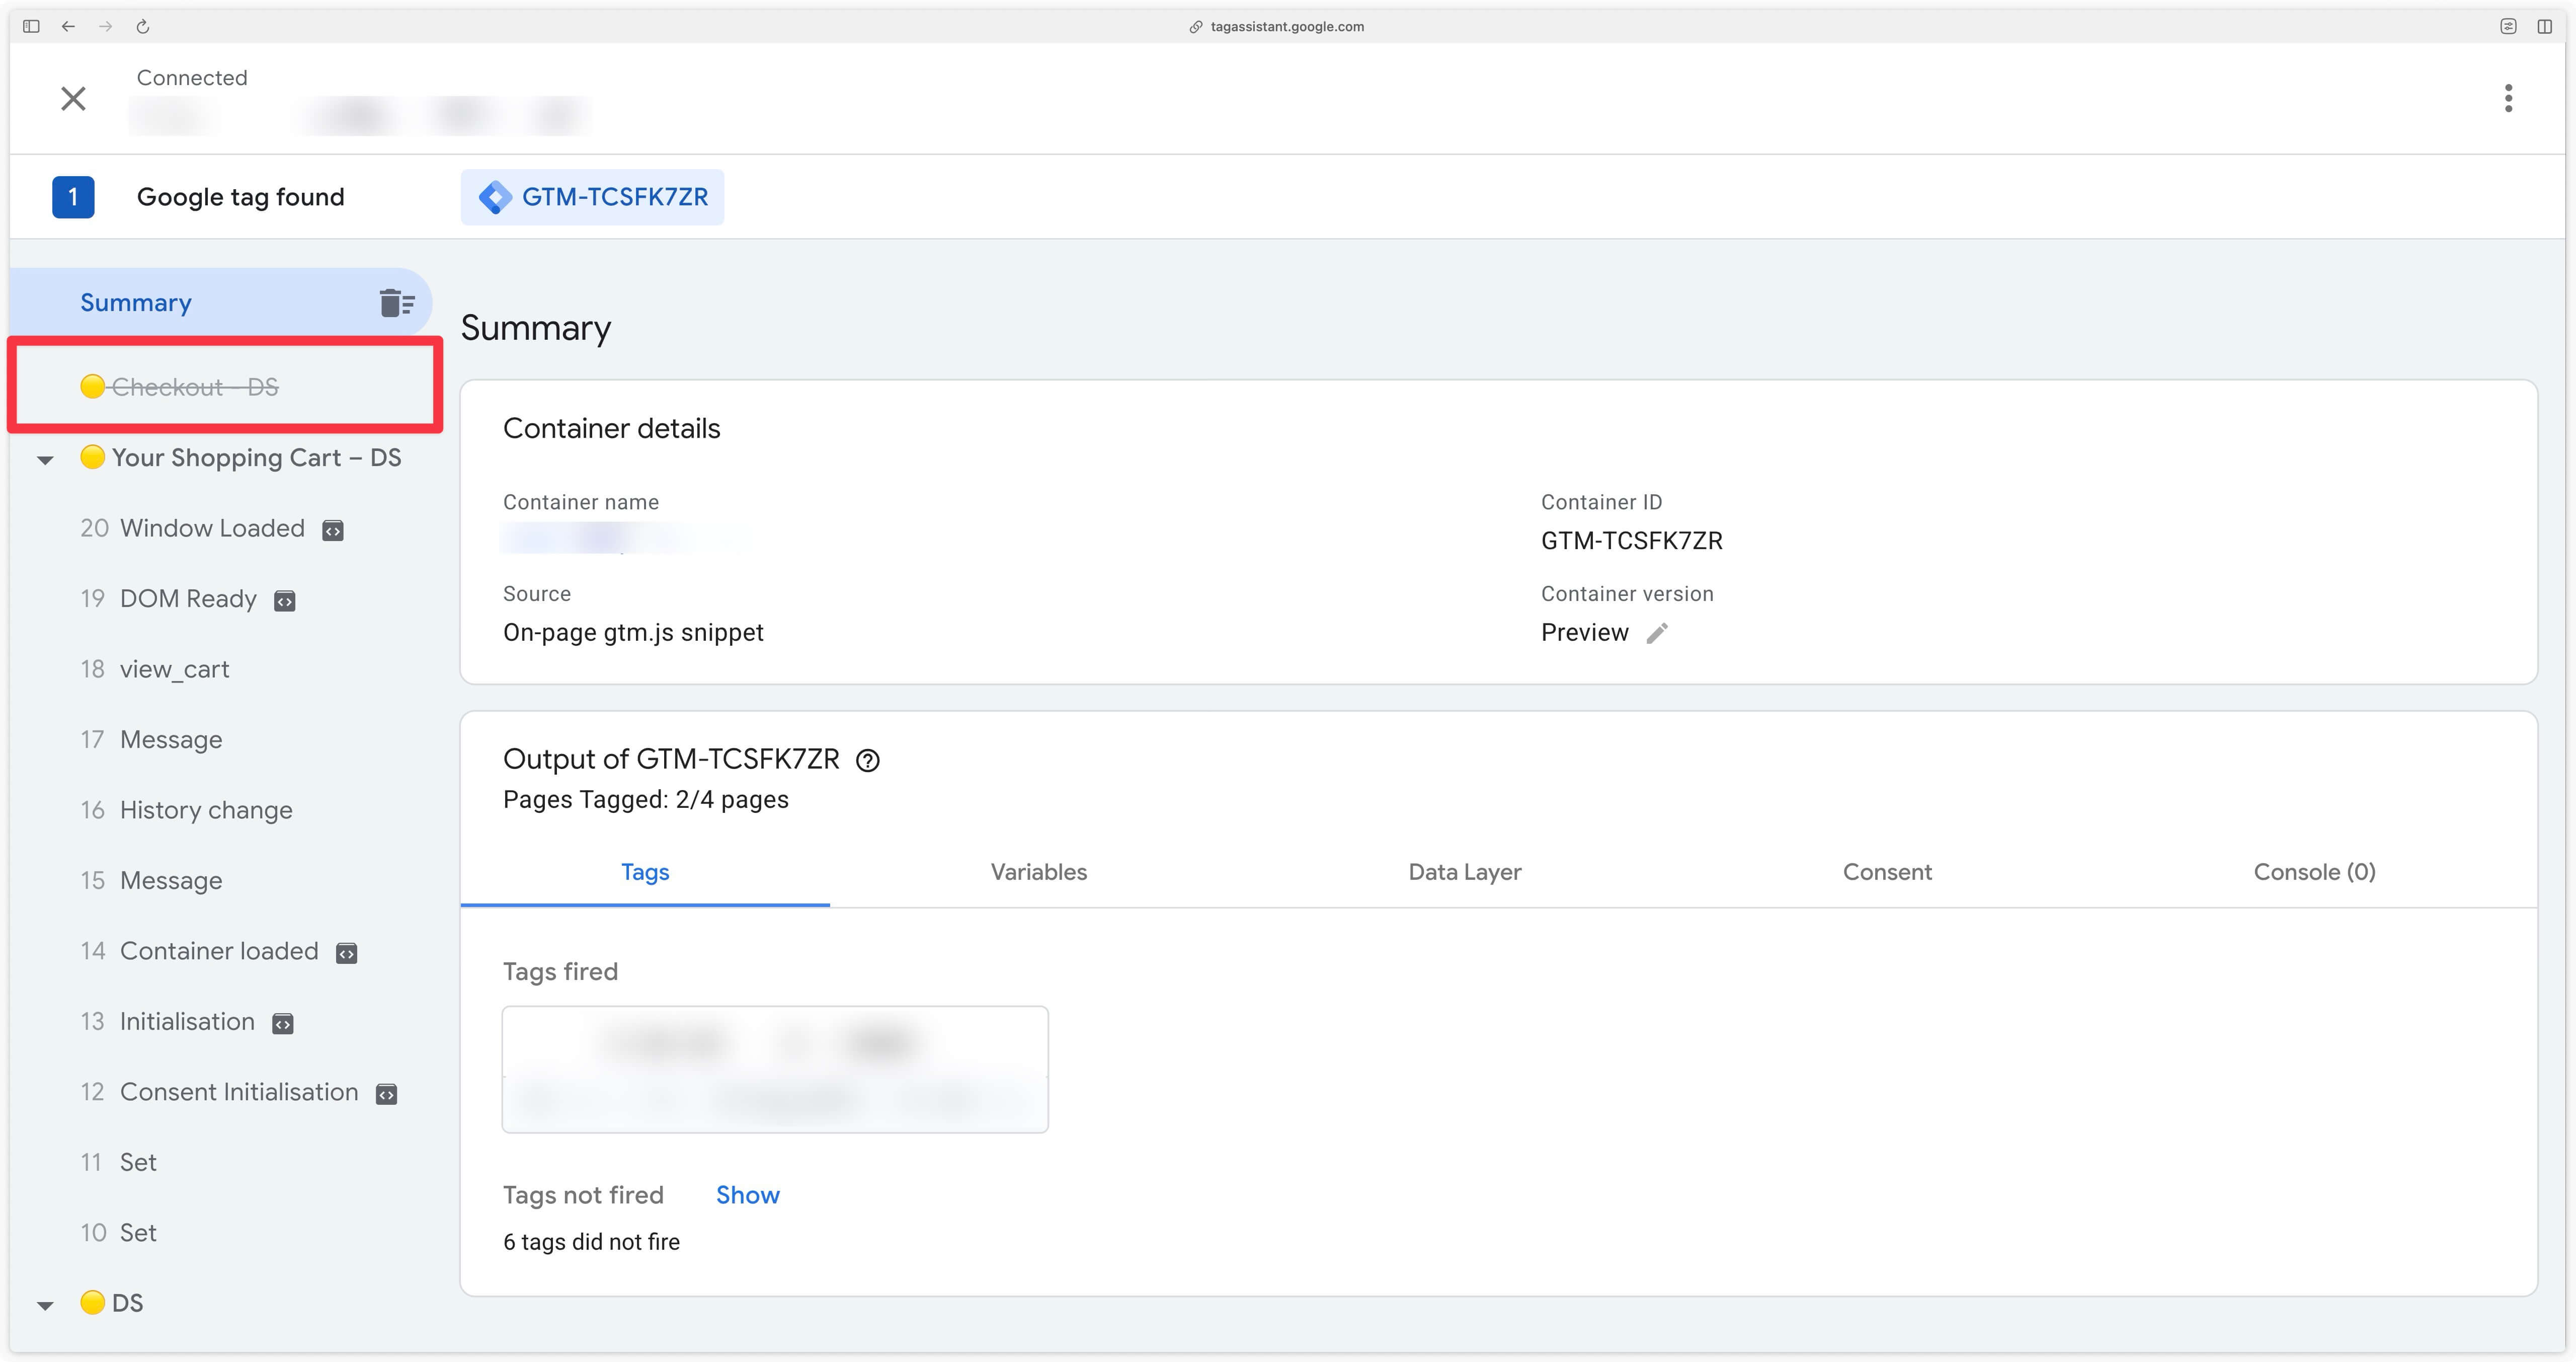Image resolution: width=2576 pixels, height=1362 pixels.
Task: Click the Container ID value GTM-TCSFK7ZR
Action: (x=1631, y=541)
